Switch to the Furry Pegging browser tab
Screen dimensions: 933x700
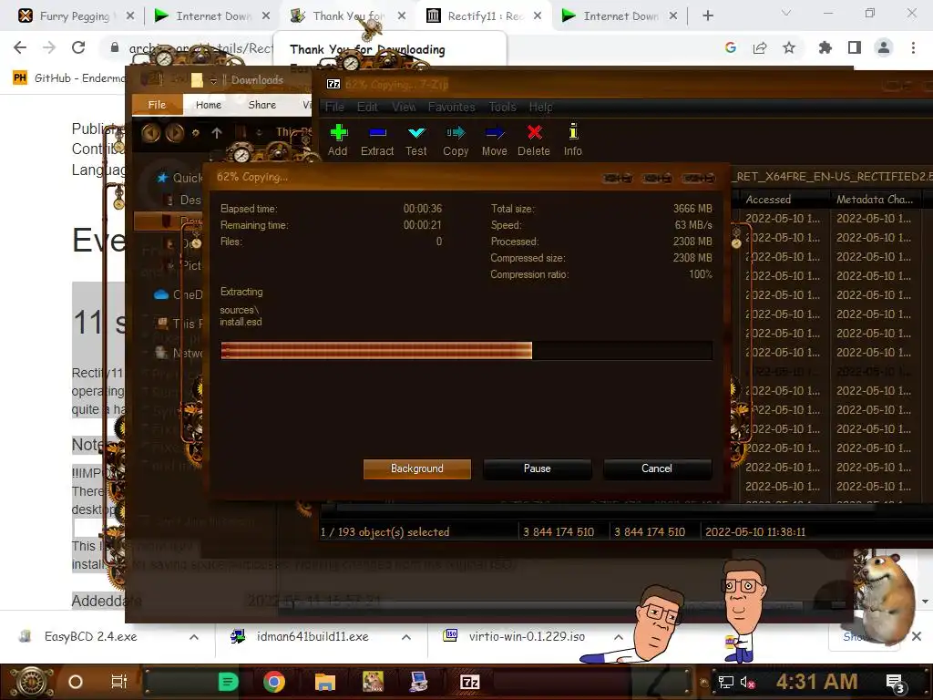coord(76,16)
